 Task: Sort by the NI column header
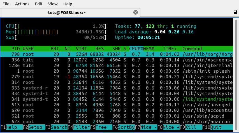(67, 49)
